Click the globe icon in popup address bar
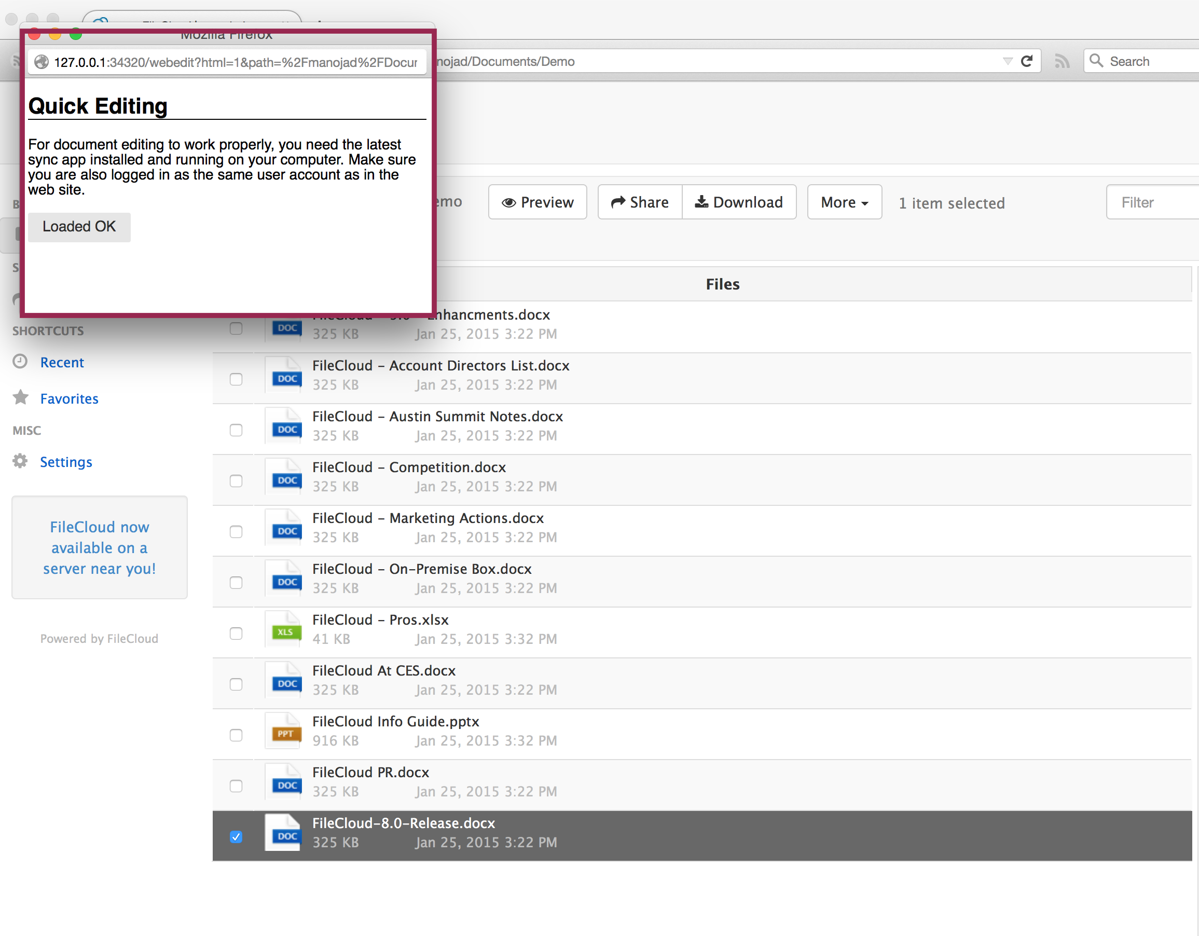This screenshot has width=1199, height=936. point(42,62)
